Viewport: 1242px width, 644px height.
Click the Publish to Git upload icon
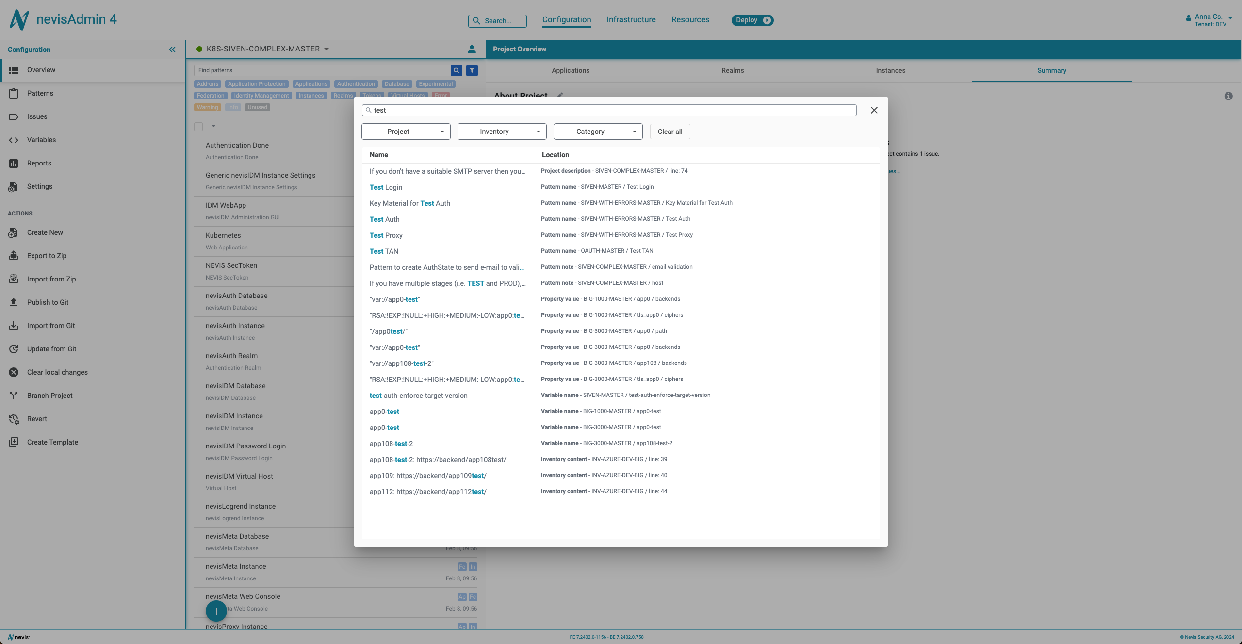tap(14, 302)
